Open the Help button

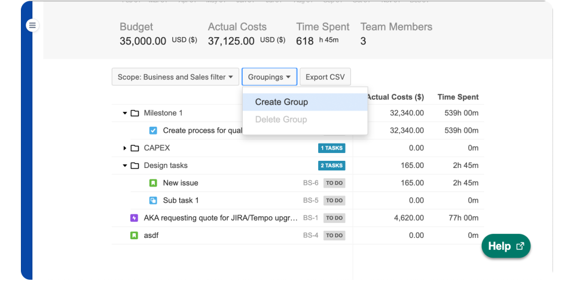pyautogui.click(x=506, y=246)
